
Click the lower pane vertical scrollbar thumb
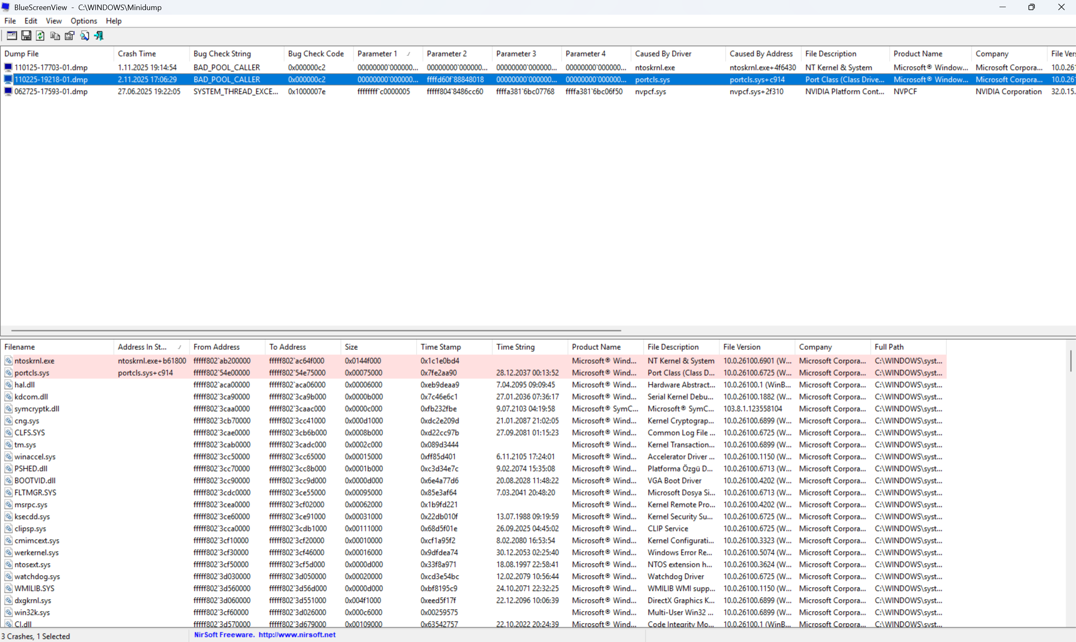(x=1071, y=361)
